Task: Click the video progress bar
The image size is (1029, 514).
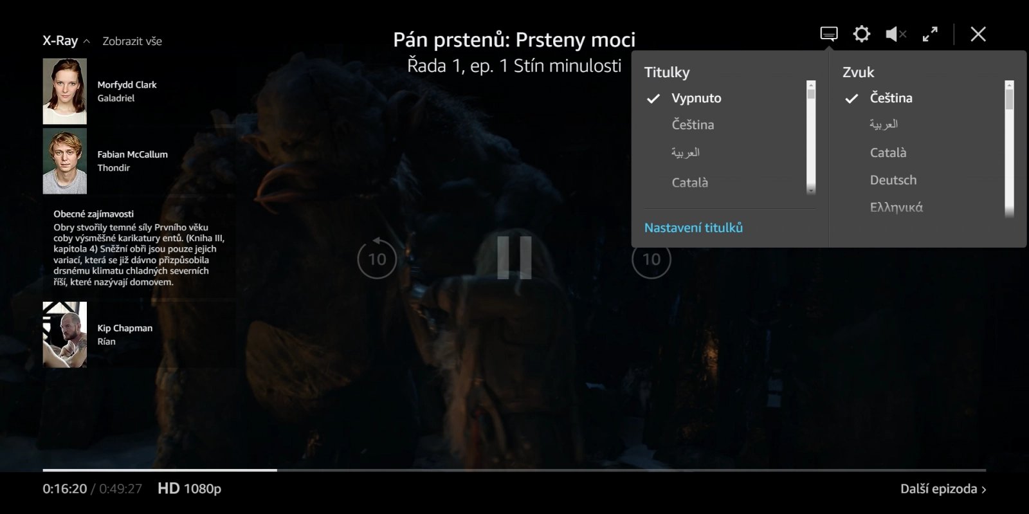Action: [x=514, y=470]
